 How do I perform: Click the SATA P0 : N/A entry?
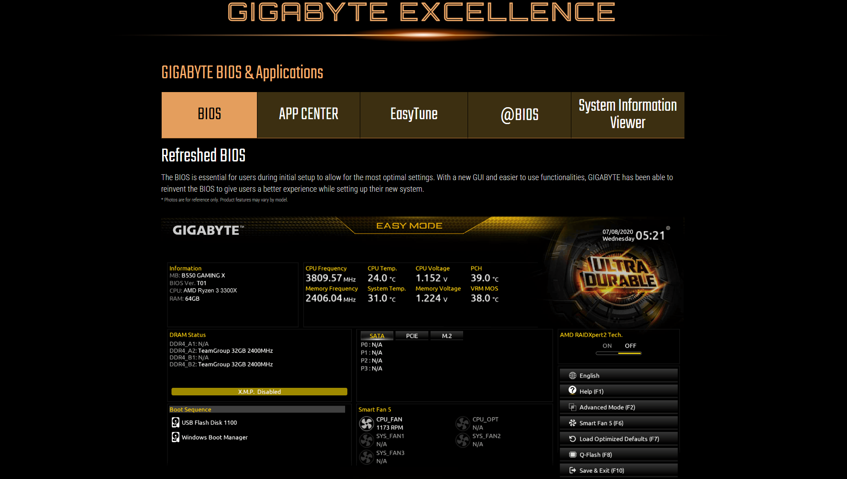[x=371, y=345]
